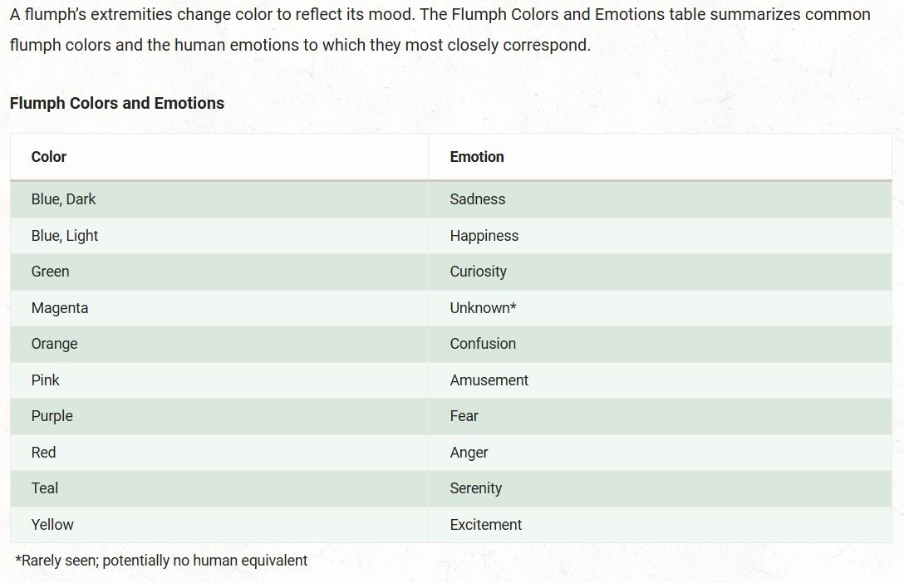Select the Blue, Dark color cell
Viewport: 904px width, 583px height.
[219, 199]
